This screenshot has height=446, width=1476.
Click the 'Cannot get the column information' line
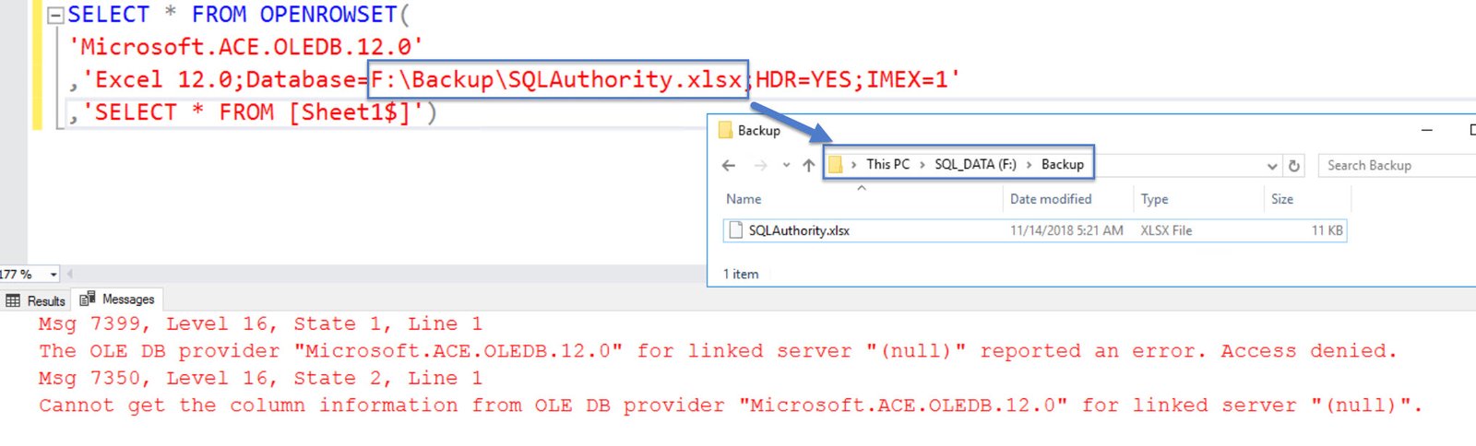[x=731, y=405]
